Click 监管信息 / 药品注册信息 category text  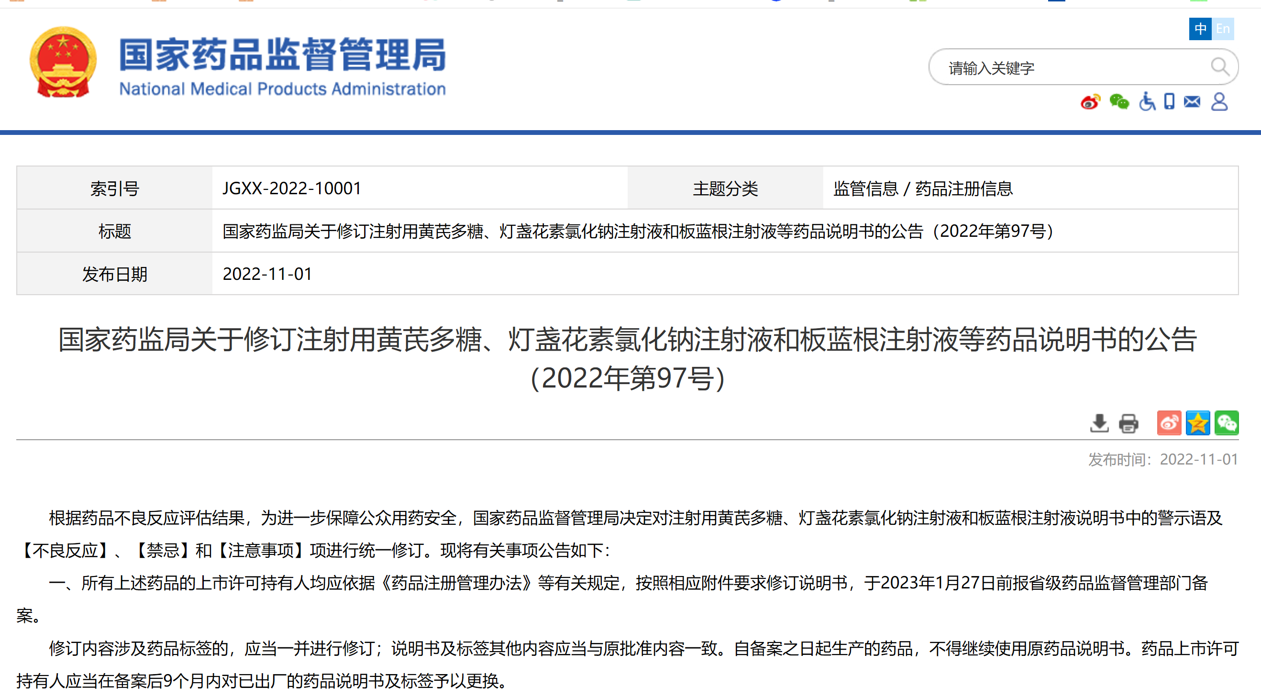click(923, 188)
